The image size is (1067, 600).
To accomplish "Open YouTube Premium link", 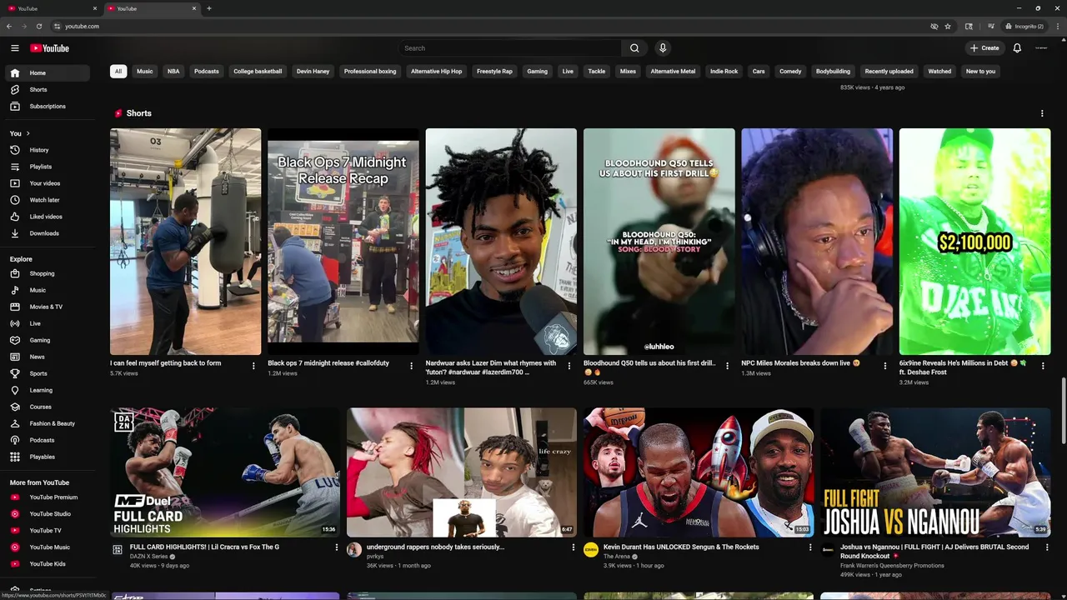I will click(47, 497).
